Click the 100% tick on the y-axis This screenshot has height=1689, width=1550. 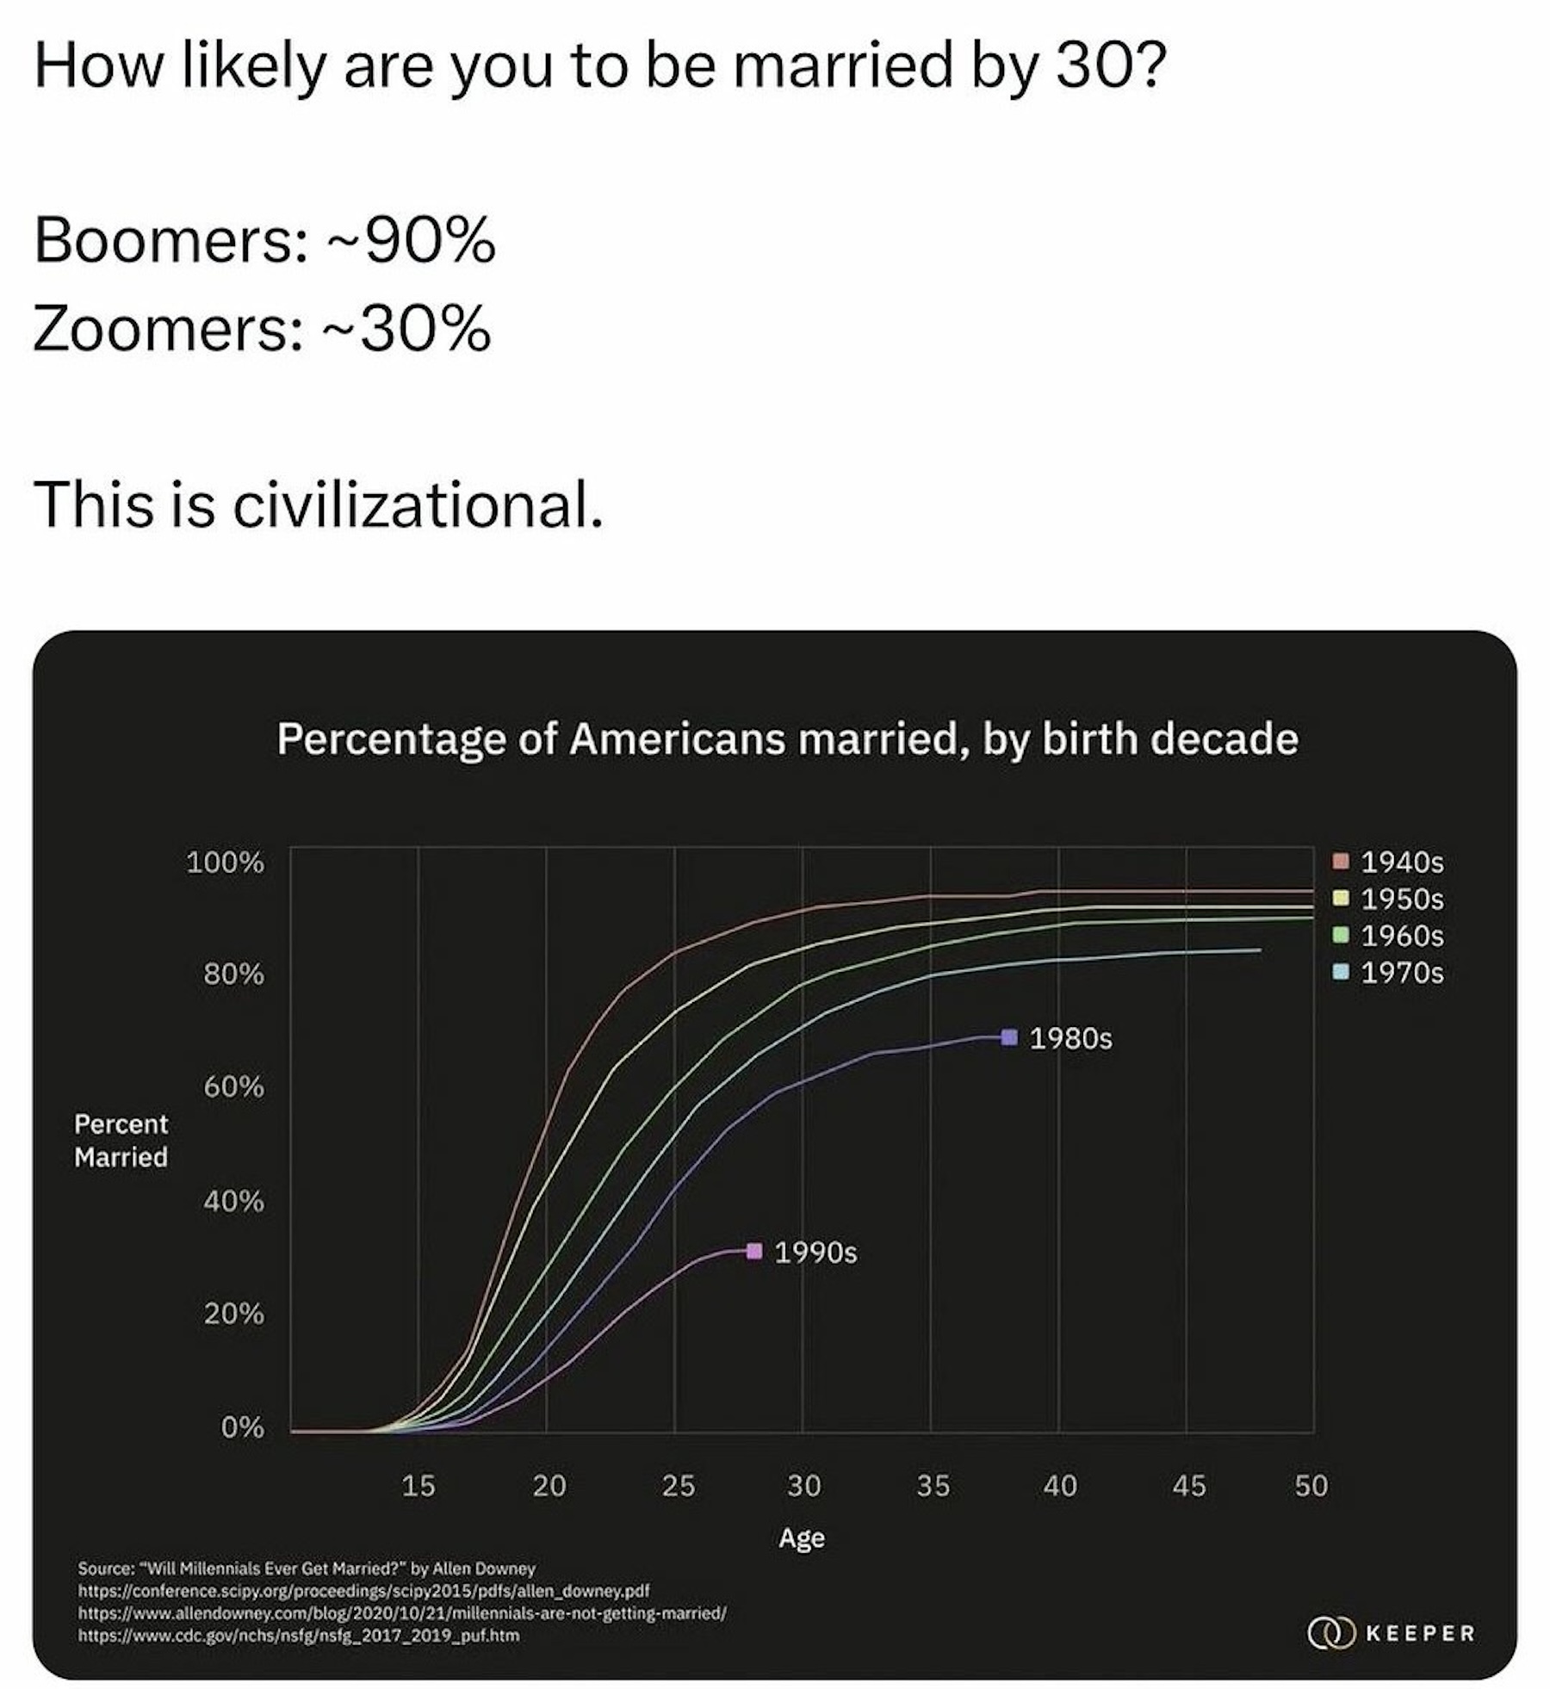(x=225, y=862)
